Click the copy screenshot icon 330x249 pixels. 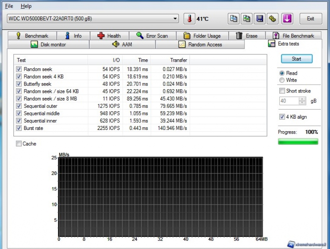tap(247, 19)
